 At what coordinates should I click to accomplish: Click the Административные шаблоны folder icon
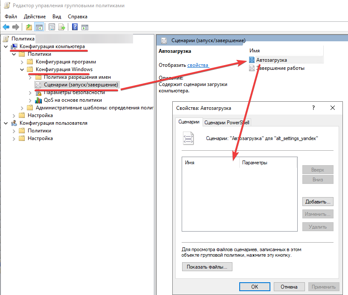[x=30, y=108]
